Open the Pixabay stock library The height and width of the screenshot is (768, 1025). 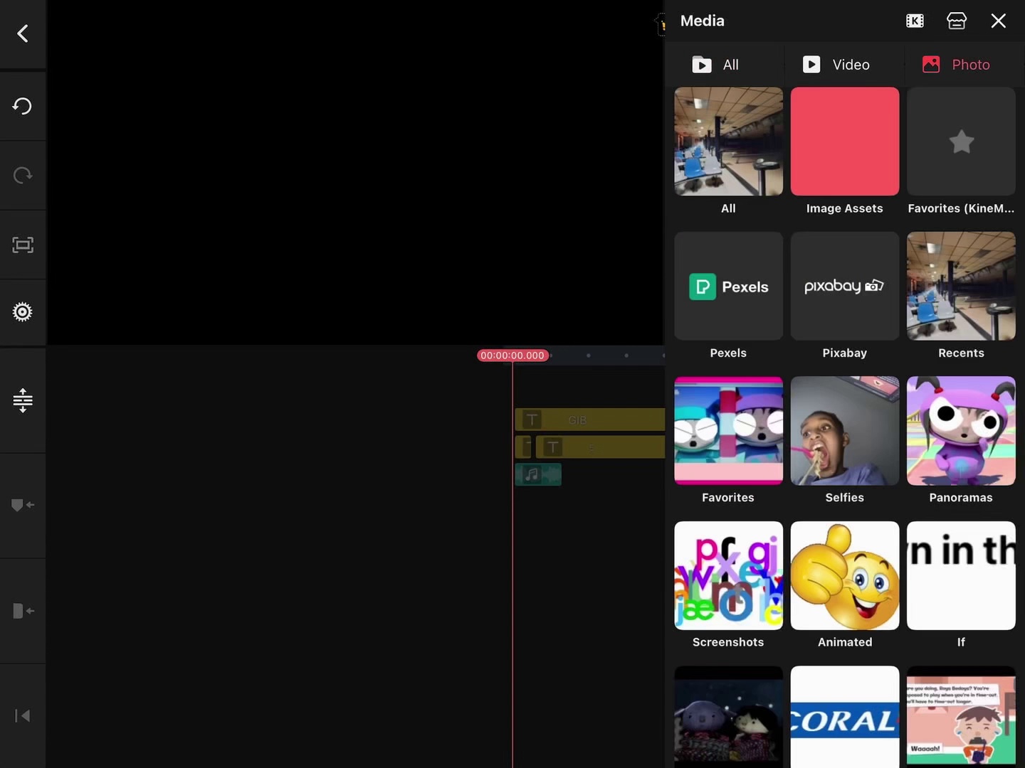click(844, 287)
